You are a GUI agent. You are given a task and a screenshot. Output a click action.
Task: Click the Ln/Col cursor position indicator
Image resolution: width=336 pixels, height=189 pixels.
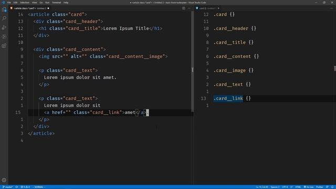(262, 187)
